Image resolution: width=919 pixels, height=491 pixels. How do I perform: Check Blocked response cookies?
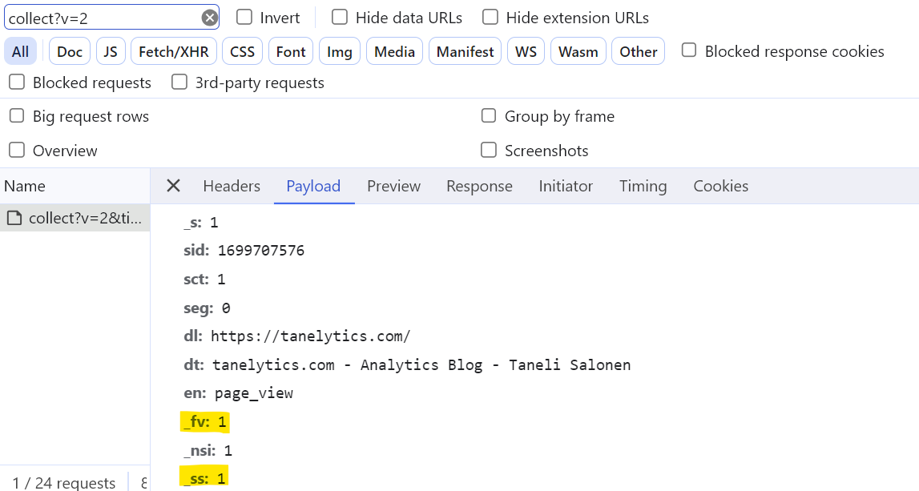(689, 50)
